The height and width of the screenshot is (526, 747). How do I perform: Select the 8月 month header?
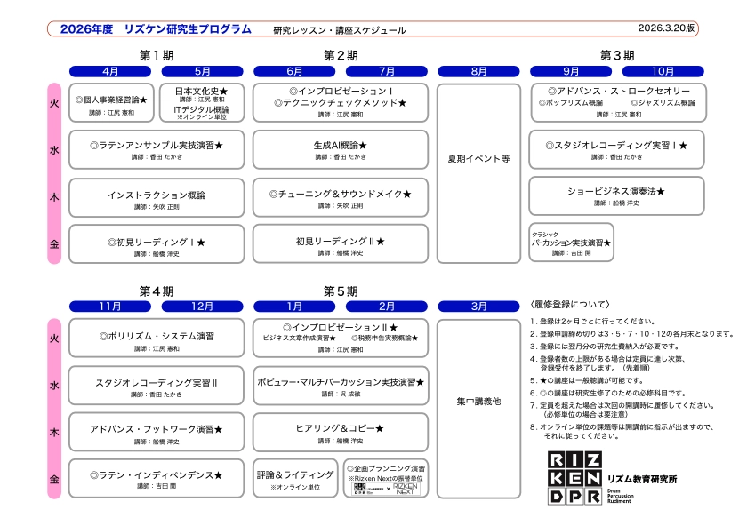[478, 71]
